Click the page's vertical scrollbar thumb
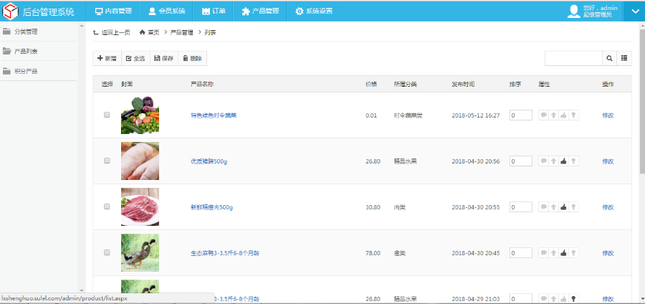Screen dimensions: 645x304 tap(642, 101)
